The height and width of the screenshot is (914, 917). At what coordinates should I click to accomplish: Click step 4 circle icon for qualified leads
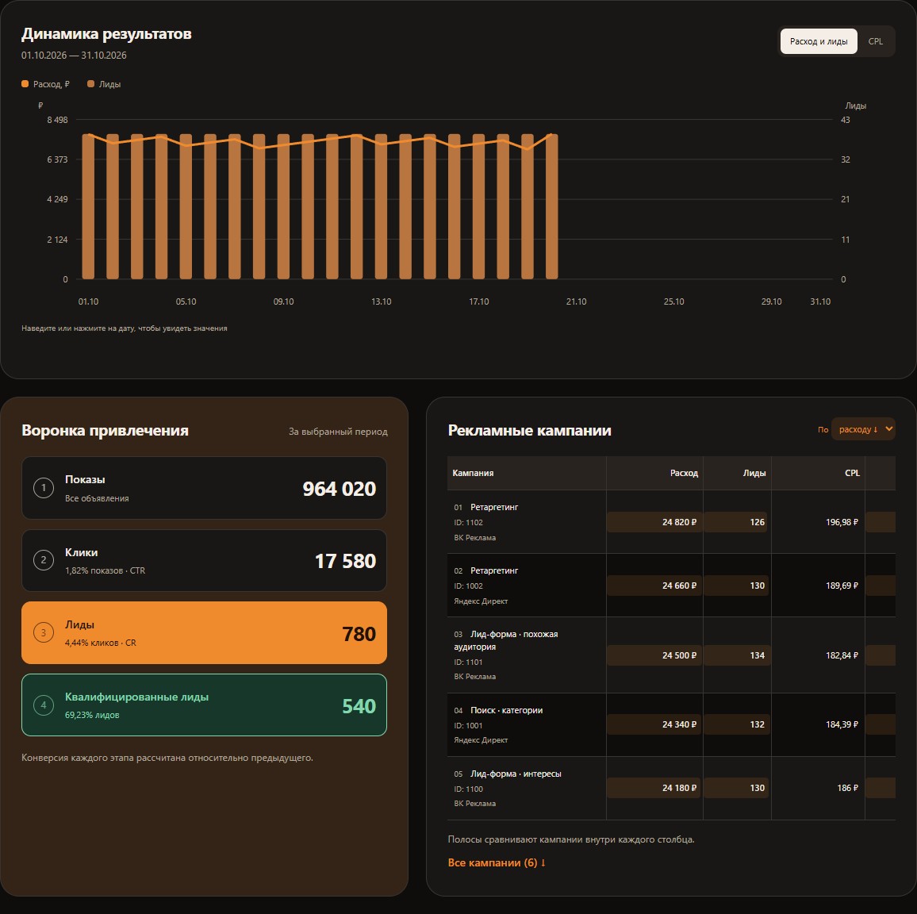point(44,705)
